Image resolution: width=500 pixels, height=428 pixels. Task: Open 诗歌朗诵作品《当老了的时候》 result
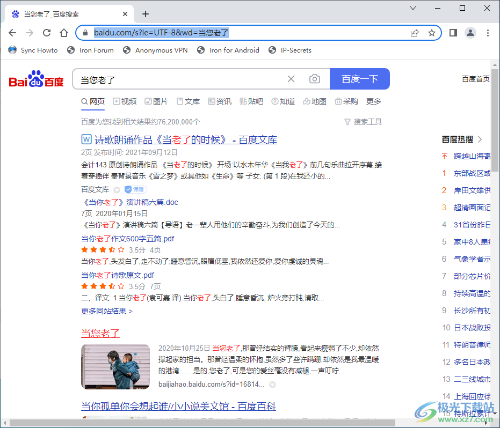(186, 140)
